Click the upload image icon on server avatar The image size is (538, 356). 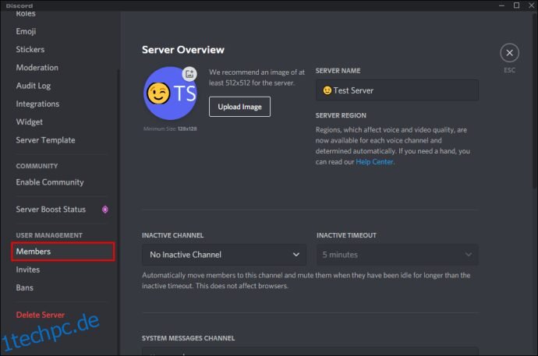click(189, 74)
